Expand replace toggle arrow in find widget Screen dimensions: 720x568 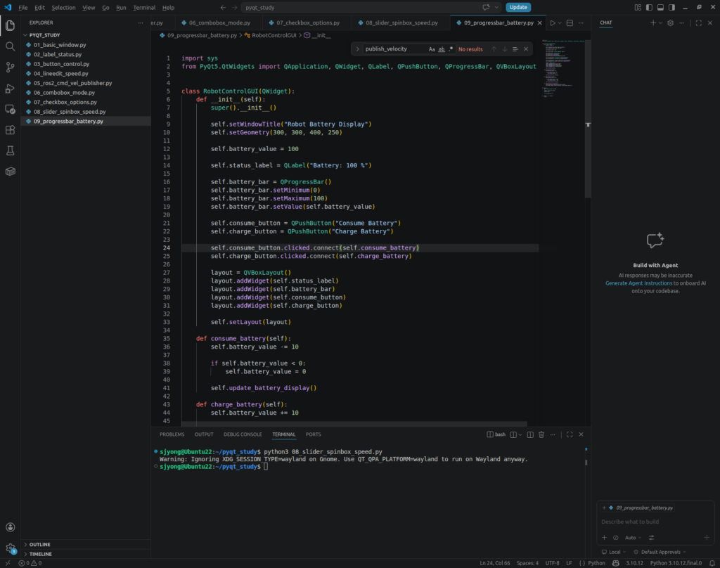[x=357, y=49]
